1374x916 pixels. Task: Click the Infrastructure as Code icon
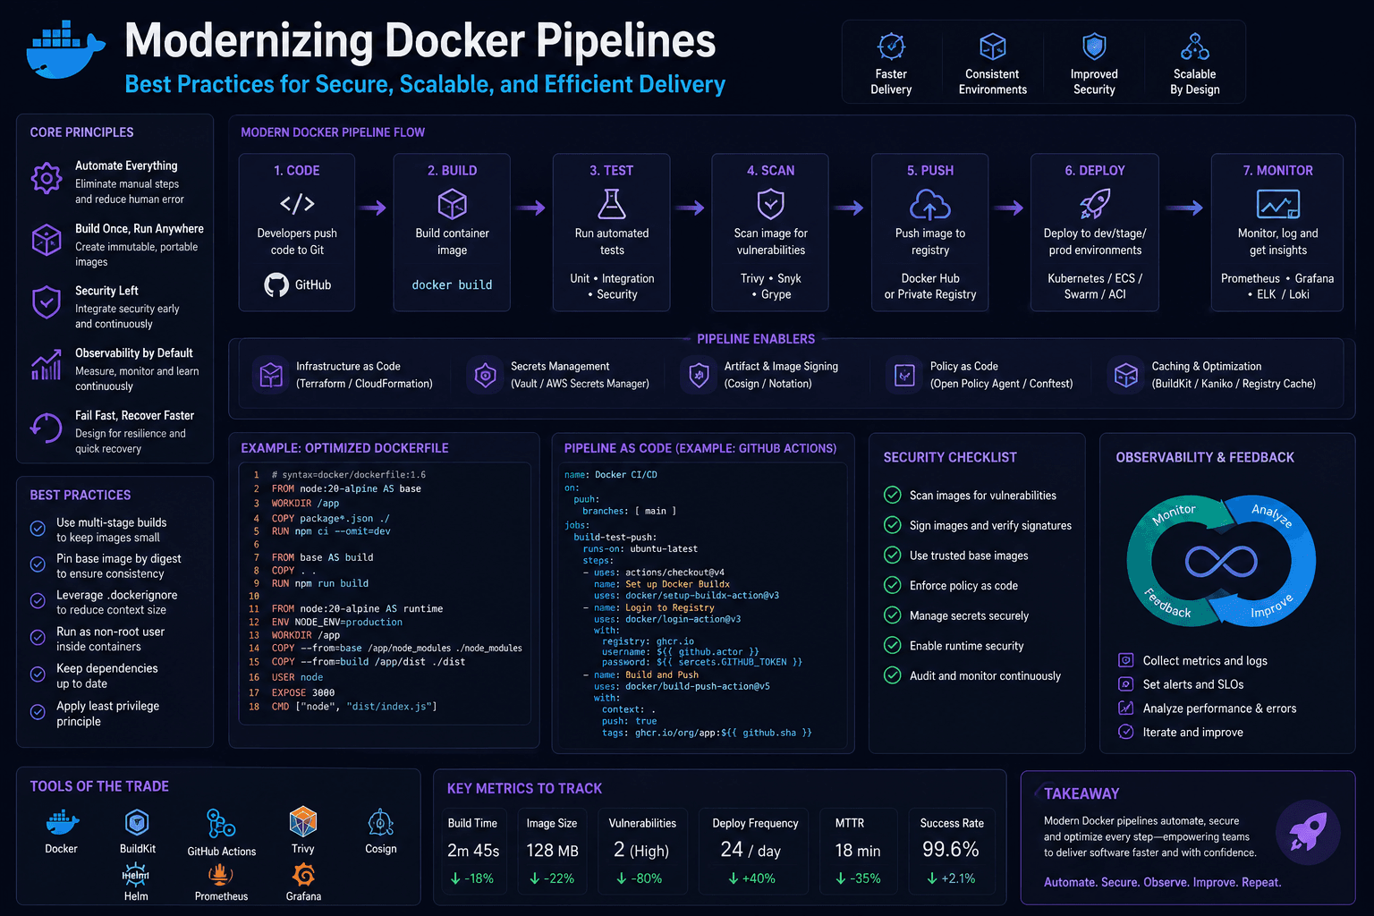pyautogui.click(x=270, y=375)
